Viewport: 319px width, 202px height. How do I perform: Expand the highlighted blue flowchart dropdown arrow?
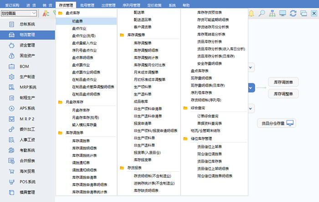(252, 87)
